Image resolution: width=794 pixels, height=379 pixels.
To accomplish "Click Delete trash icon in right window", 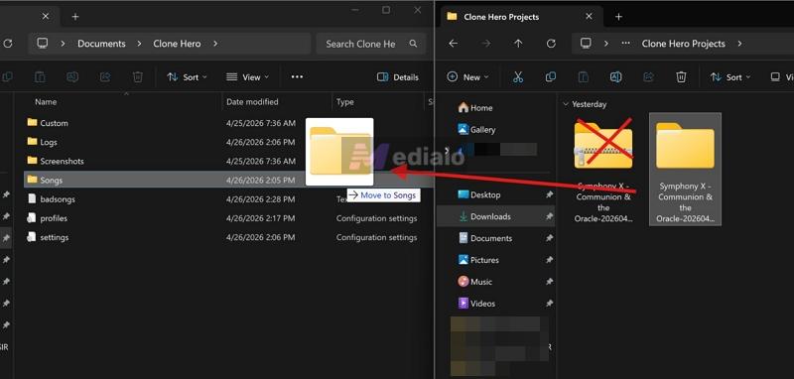I will pos(681,77).
